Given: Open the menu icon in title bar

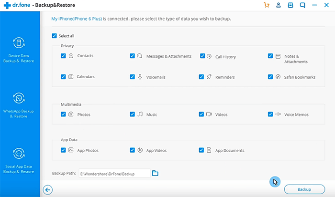Looking at the screenshot, I should 315,5.
